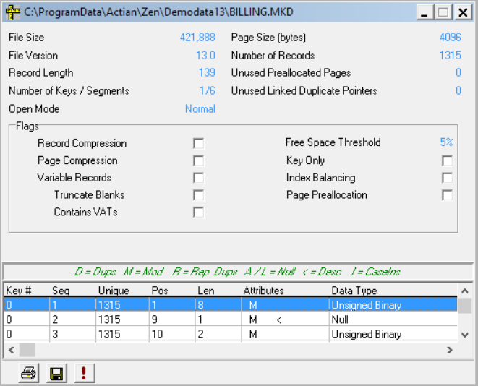Enable the Index Balancing checkbox
Screen dimensions: 478x386
(x=447, y=178)
